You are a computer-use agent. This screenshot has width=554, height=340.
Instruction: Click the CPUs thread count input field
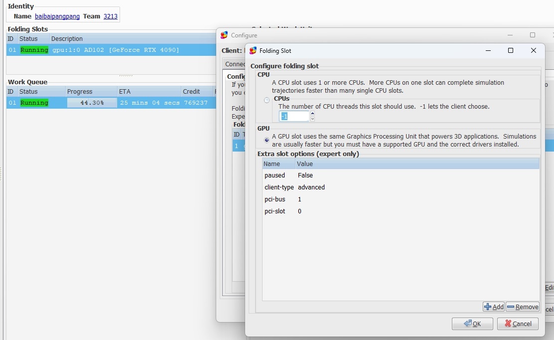pyautogui.click(x=294, y=116)
